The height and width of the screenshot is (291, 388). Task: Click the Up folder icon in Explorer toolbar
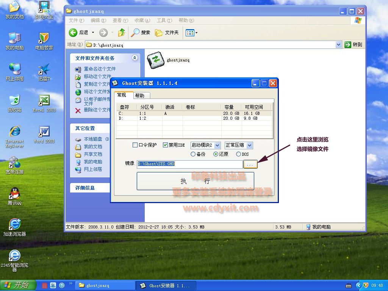coord(122,33)
